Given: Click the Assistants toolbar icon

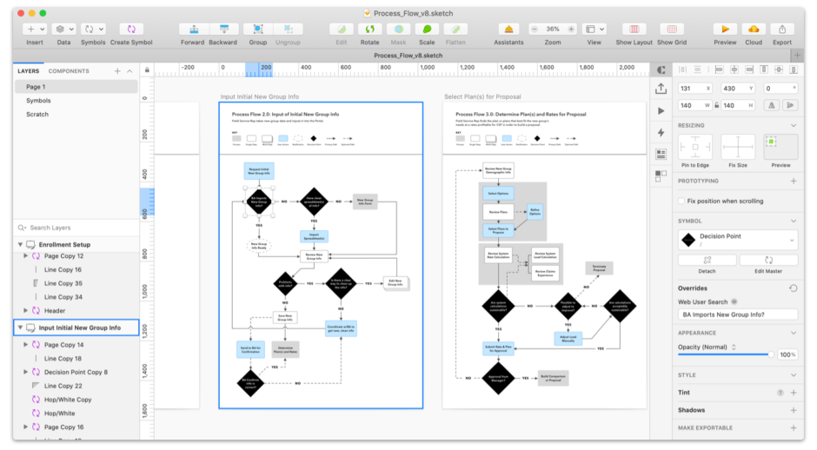Looking at the screenshot, I should pyautogui.click(x=509, y=30).
